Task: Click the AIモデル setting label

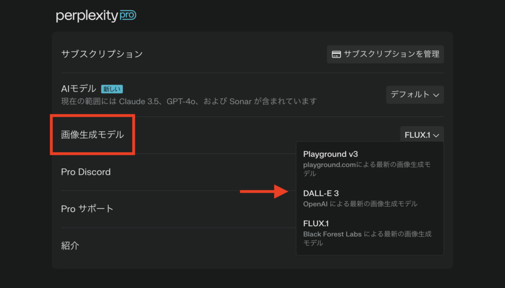Action: (x=78, y=89)
